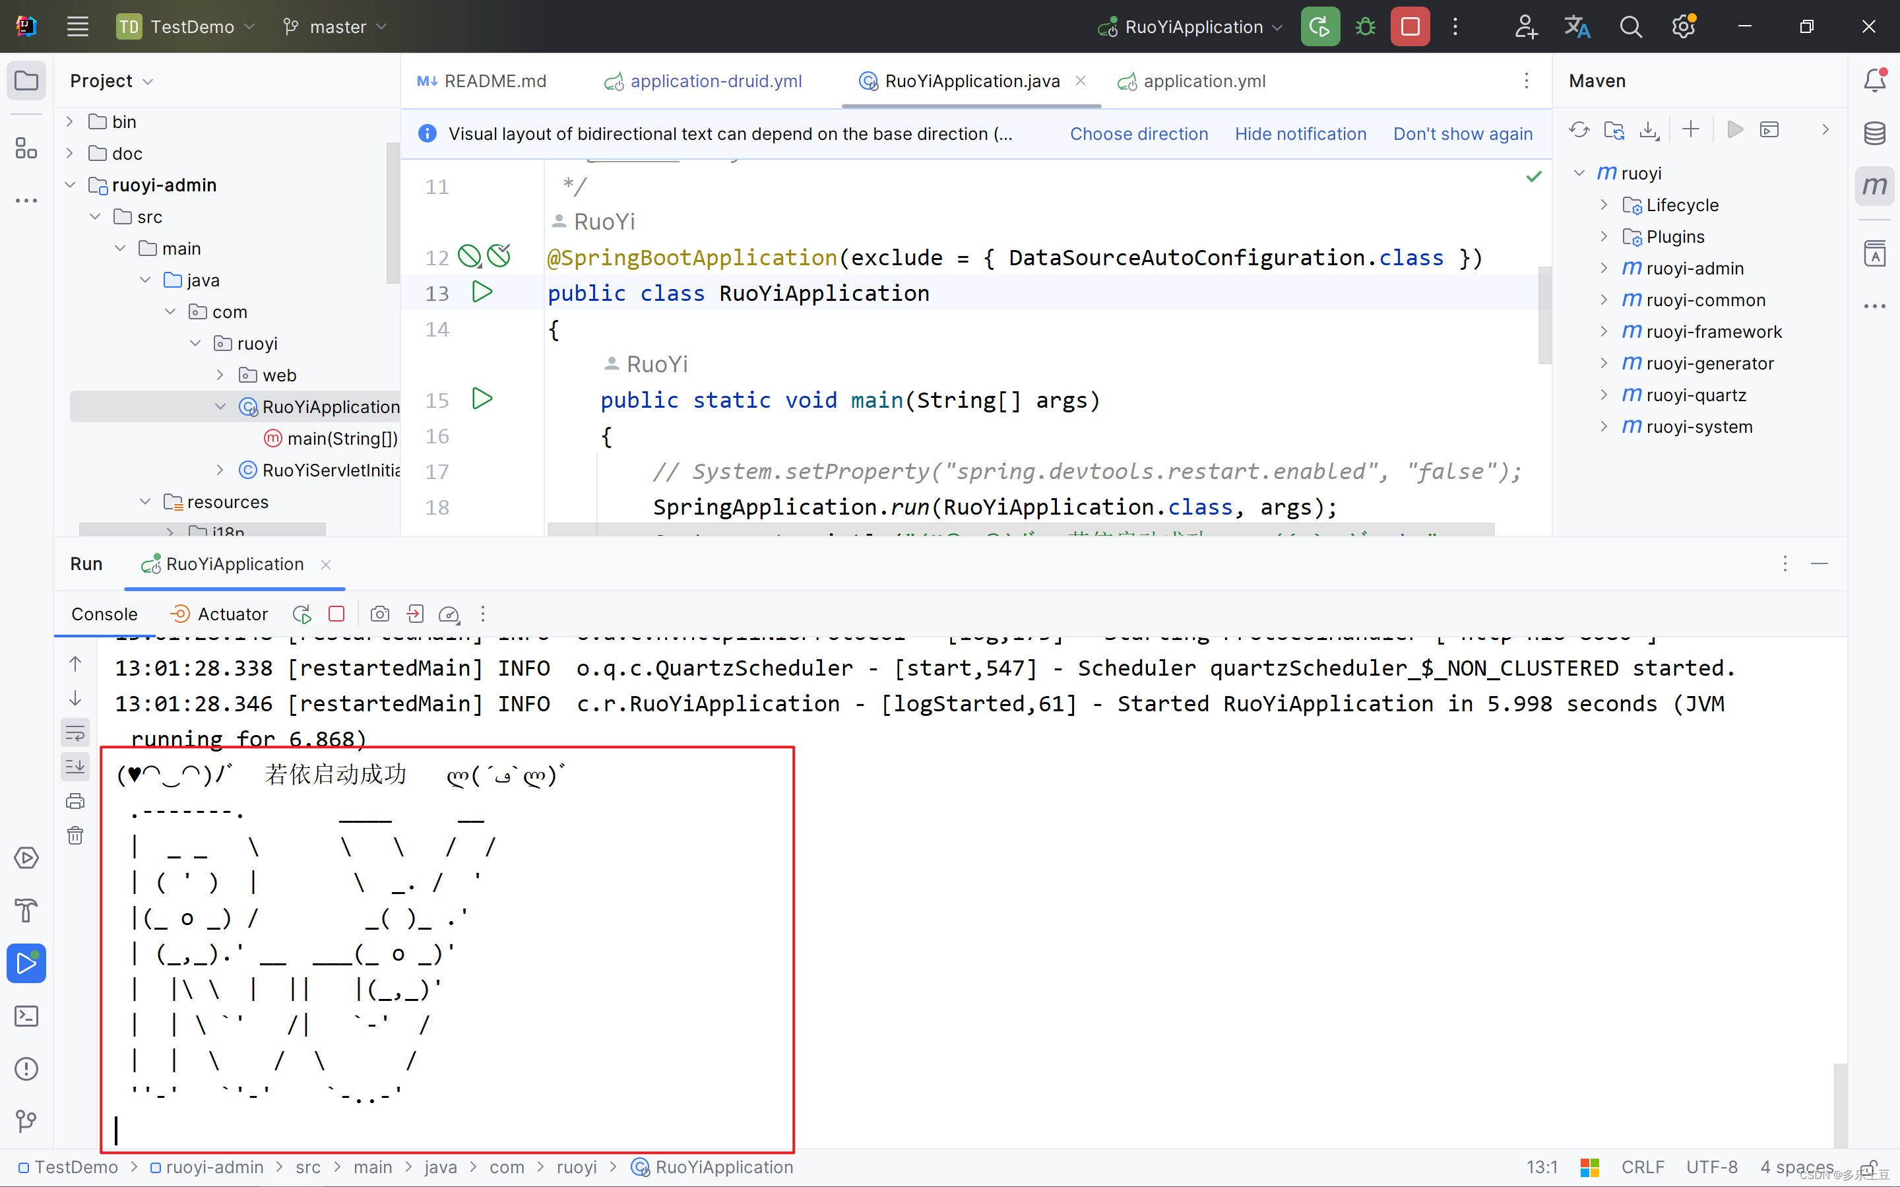This screenshot has height=1187, width=1900.
Task: Switch to the application.yml editor tab
Action: [1203, 81]
